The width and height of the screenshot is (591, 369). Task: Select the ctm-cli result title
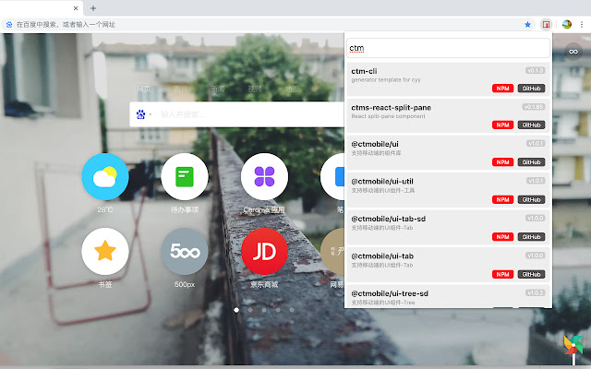pos(364,71)
